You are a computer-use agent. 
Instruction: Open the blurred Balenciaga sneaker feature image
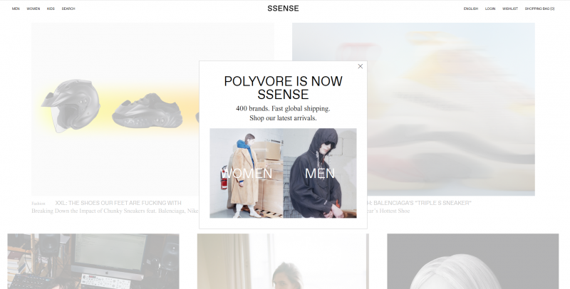click(451, 110)
